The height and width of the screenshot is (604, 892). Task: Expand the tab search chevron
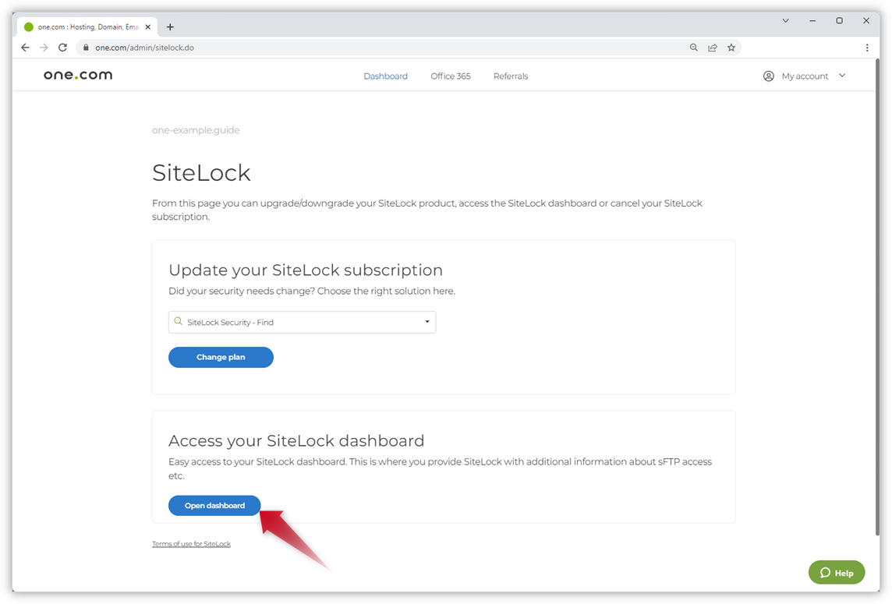(x=786, y=21)
